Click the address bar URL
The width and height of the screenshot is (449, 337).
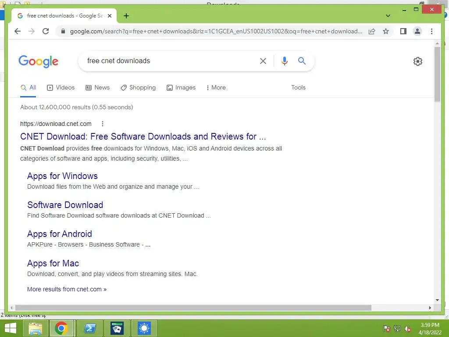216,31
